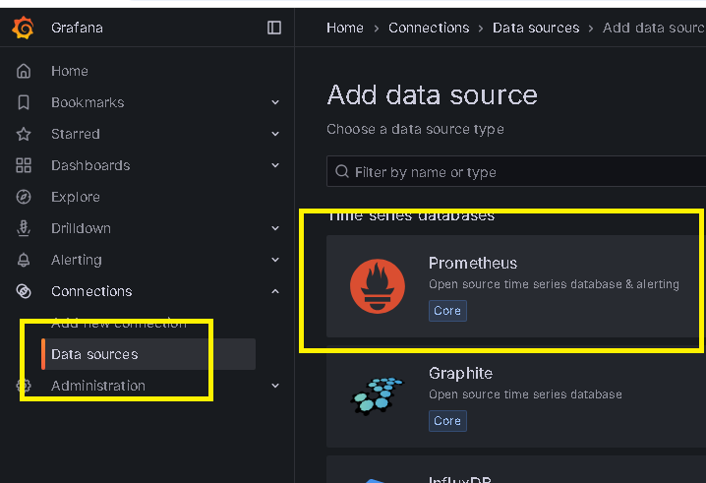This screenshot has width=706, height=483.
Task: Click Graphite description 'Open source time series database'
Action: click(525, 394)
